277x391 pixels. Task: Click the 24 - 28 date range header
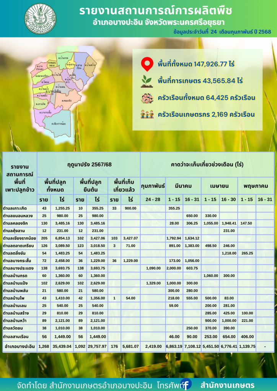[153, 200]
